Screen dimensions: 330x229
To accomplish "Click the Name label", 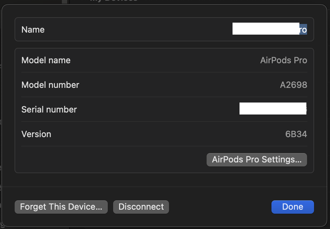I will click(33, 30).
